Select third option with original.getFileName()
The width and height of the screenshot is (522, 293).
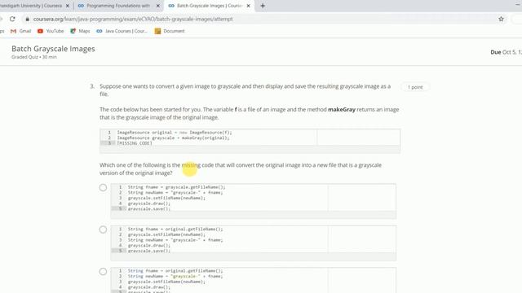pos(104,271)
